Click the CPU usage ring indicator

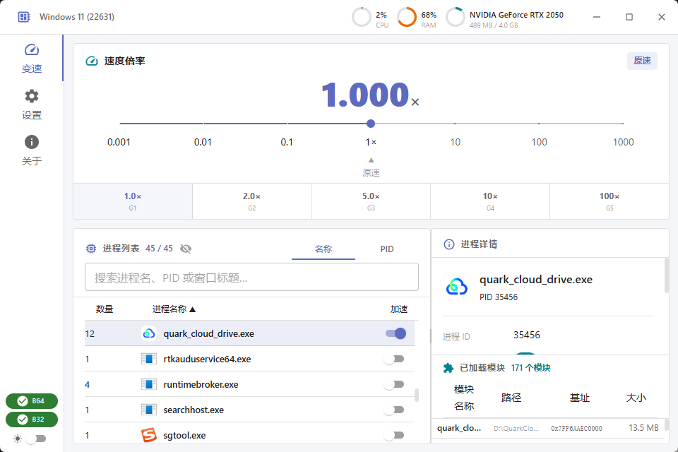pos(362,17)
